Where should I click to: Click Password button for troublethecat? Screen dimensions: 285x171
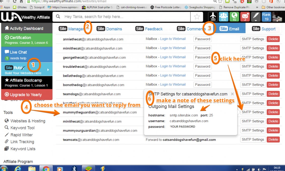[x=202, y=66]
